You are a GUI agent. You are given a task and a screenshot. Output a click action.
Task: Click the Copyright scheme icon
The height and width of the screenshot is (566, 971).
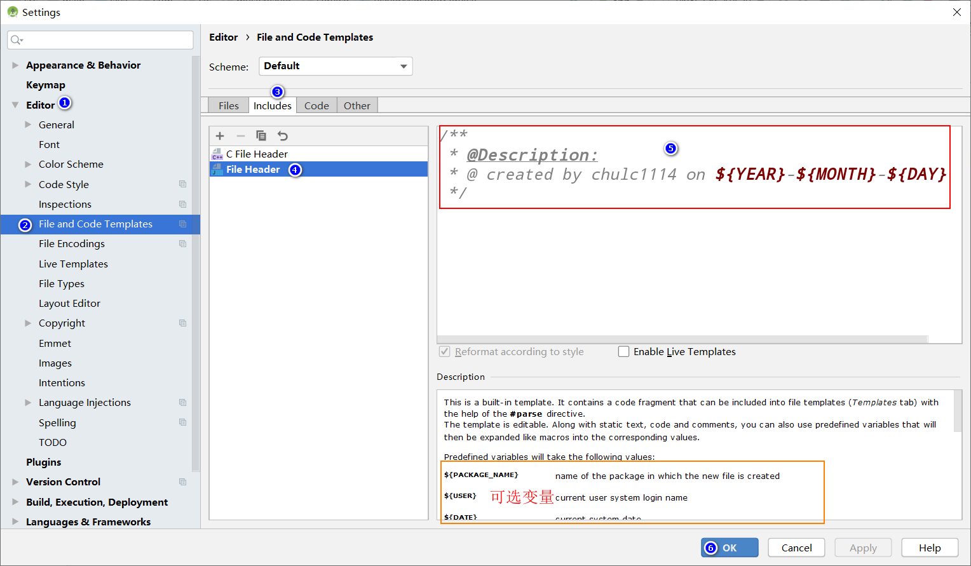coord(183,323)
